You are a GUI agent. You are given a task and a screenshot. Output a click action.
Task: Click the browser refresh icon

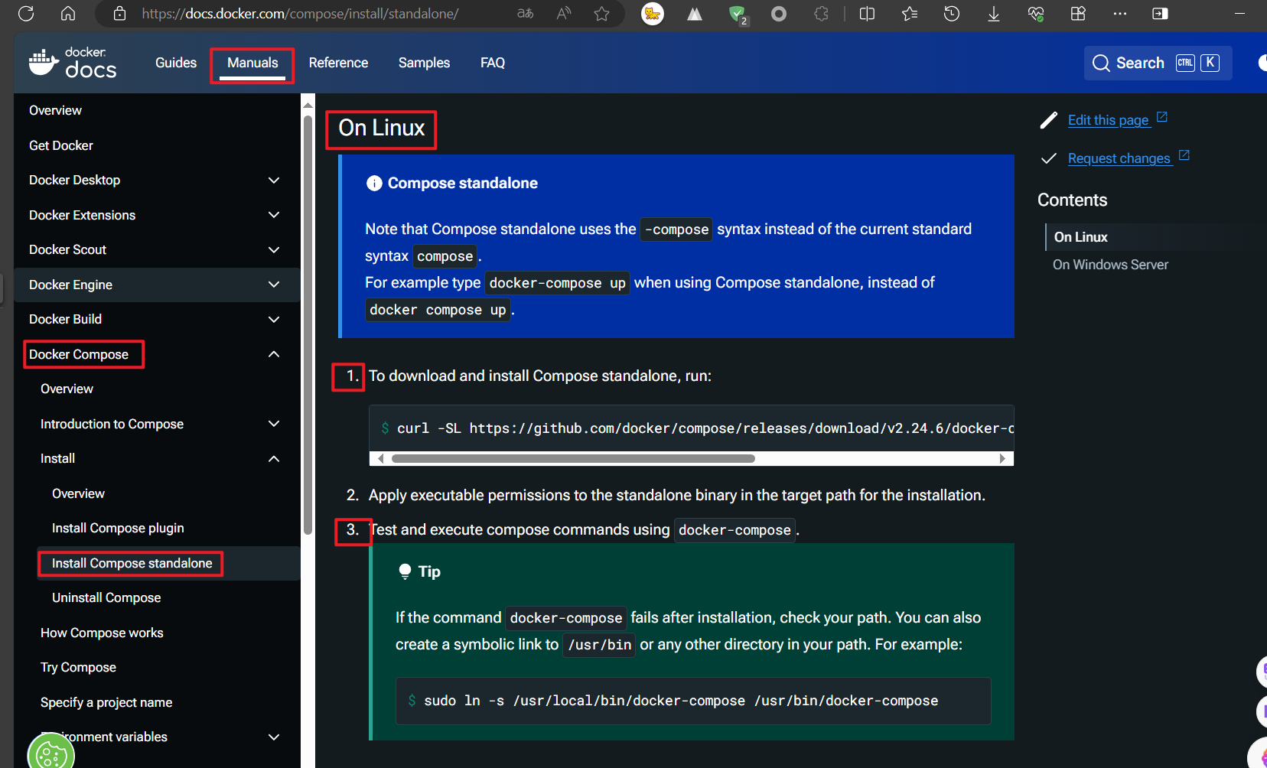26,14
